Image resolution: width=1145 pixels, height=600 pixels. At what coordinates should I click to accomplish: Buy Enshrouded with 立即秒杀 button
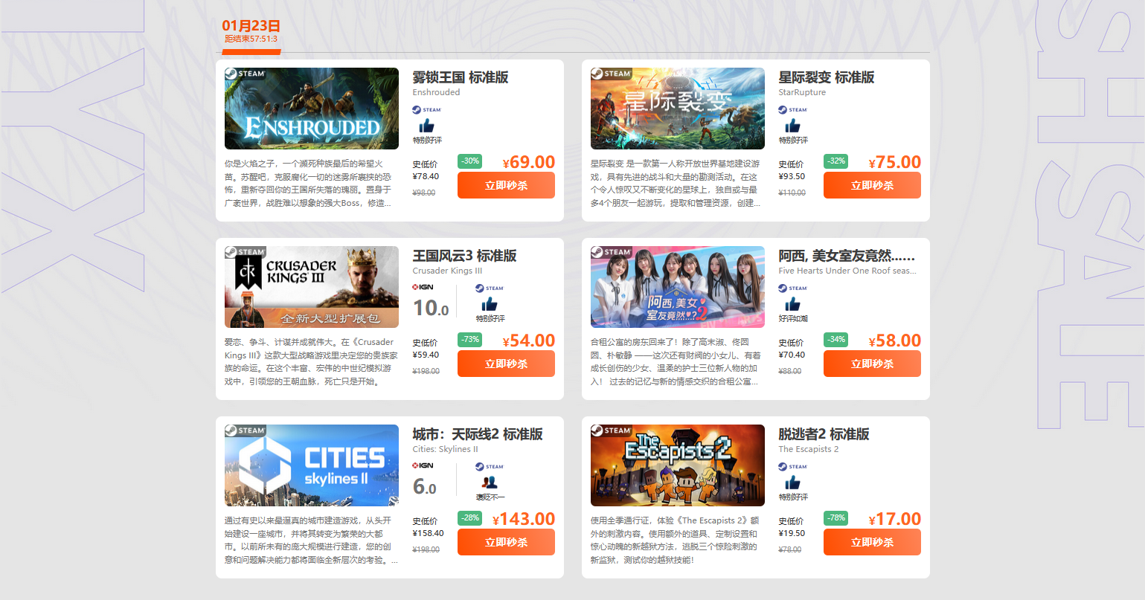(506, 185)
